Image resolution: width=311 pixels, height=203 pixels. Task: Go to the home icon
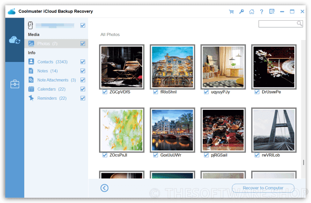(252, 12)
